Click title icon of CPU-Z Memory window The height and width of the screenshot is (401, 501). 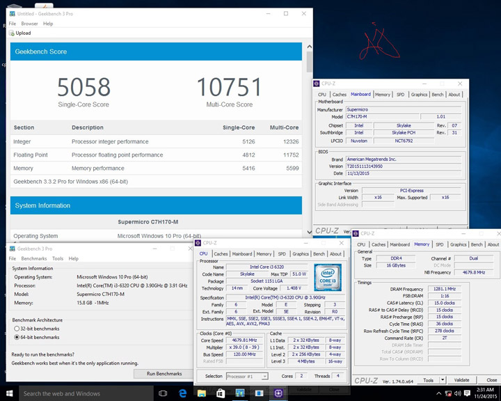click(x=356, y=233)
